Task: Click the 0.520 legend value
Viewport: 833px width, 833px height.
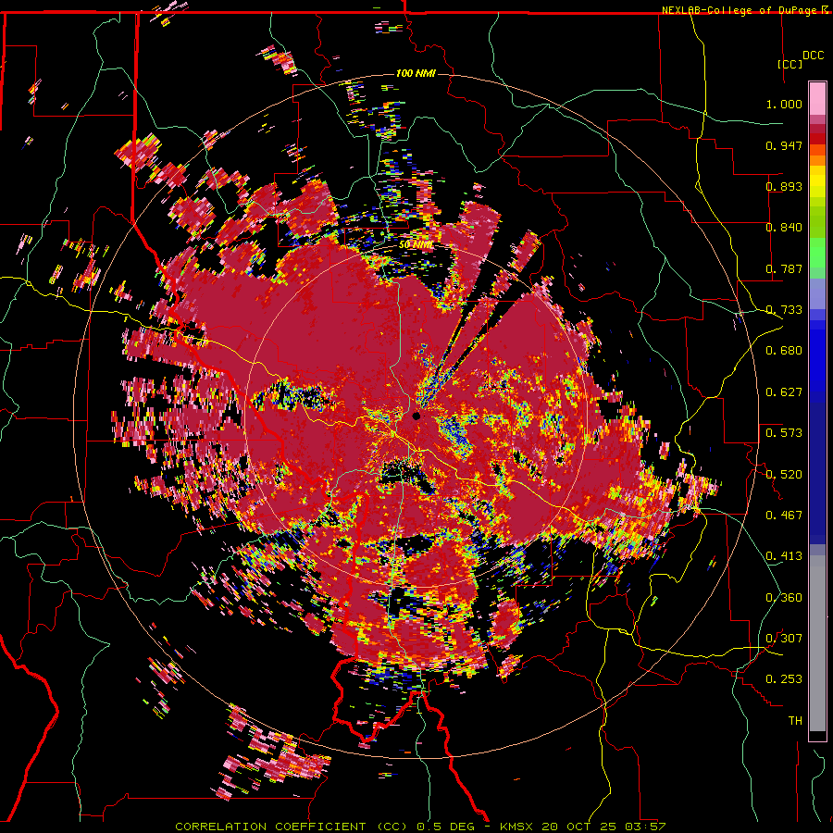Action: [784, 475]
